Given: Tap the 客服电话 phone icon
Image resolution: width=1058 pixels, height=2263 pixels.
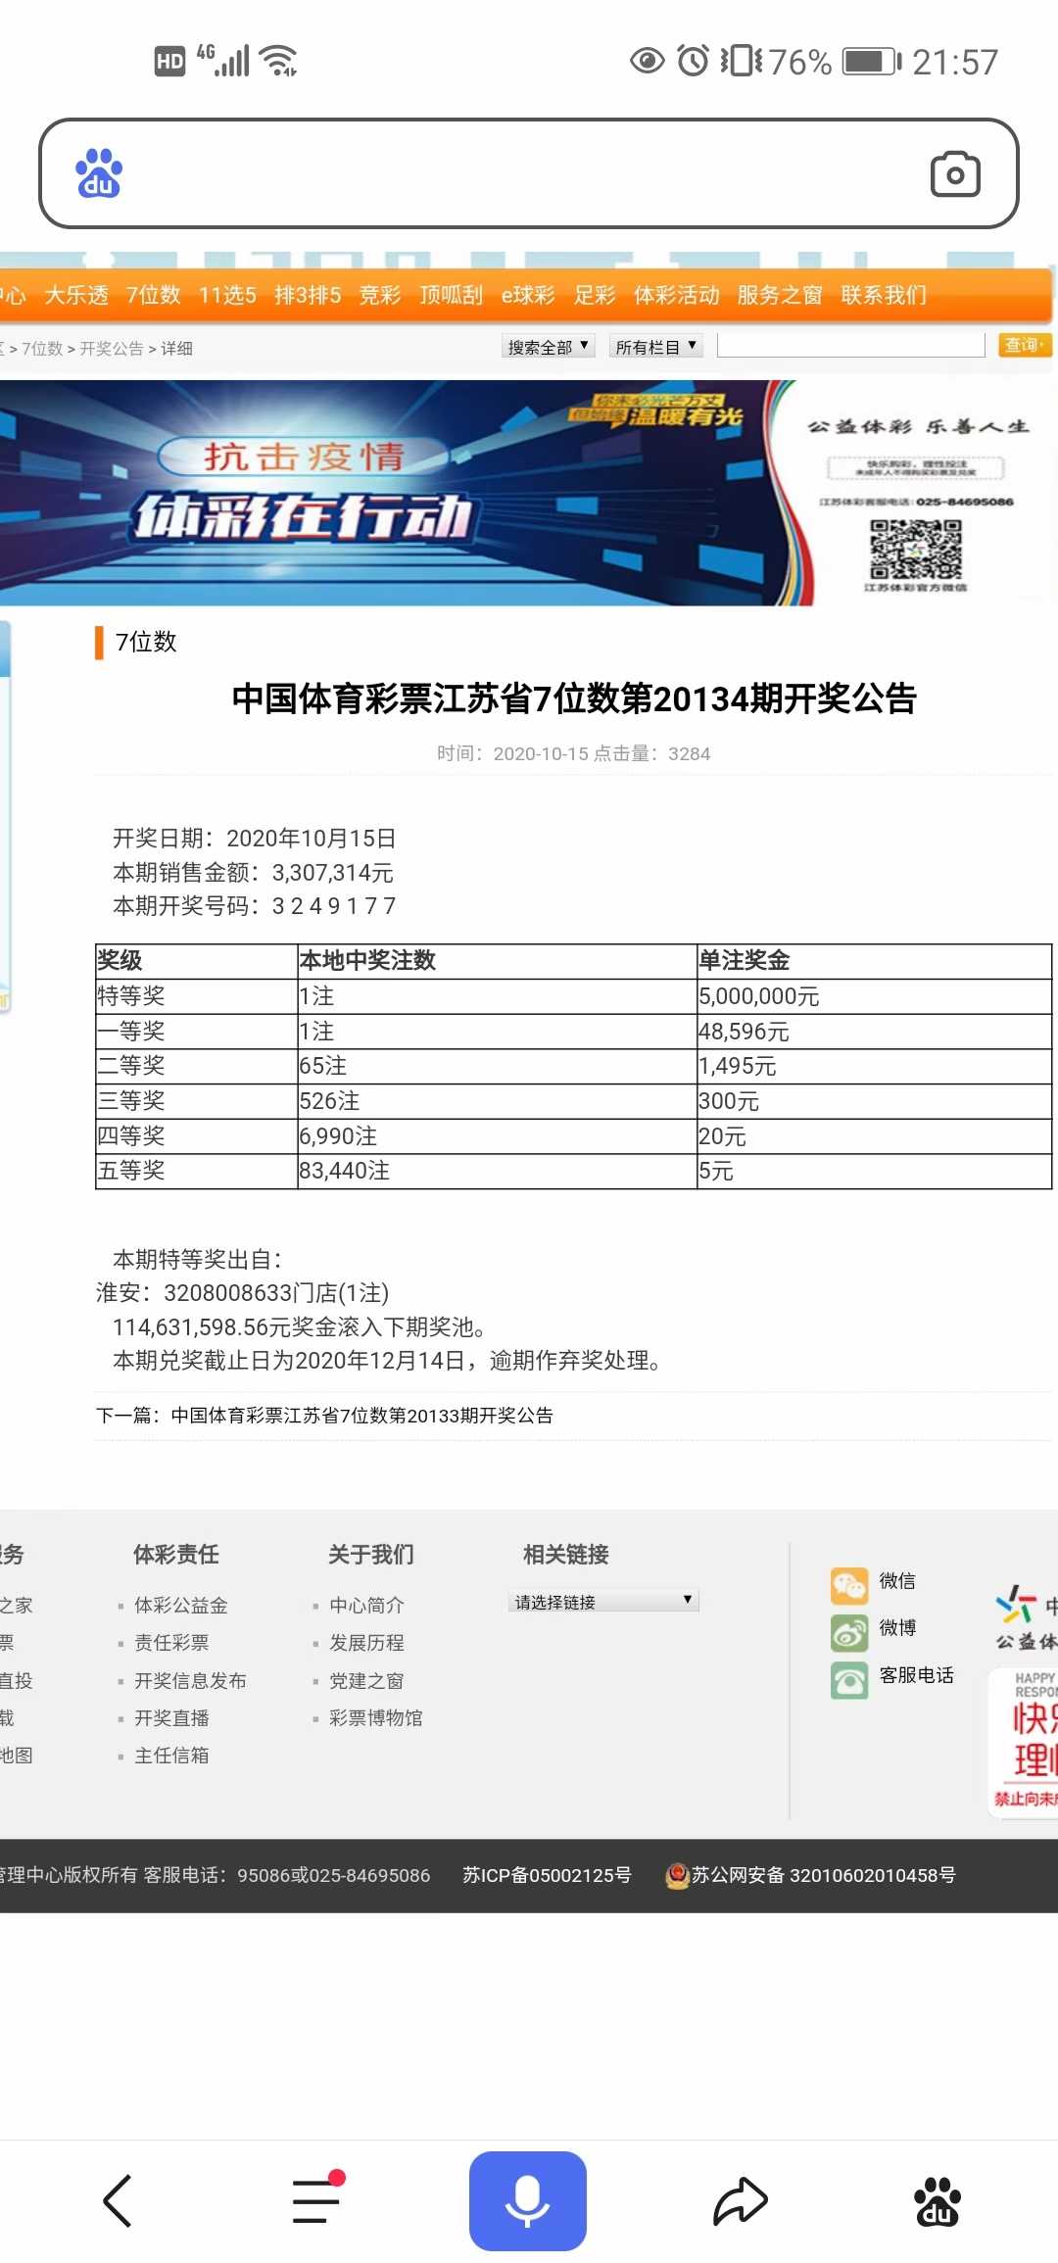Looking at the screenshot, I should click(x=849, y=1680).
